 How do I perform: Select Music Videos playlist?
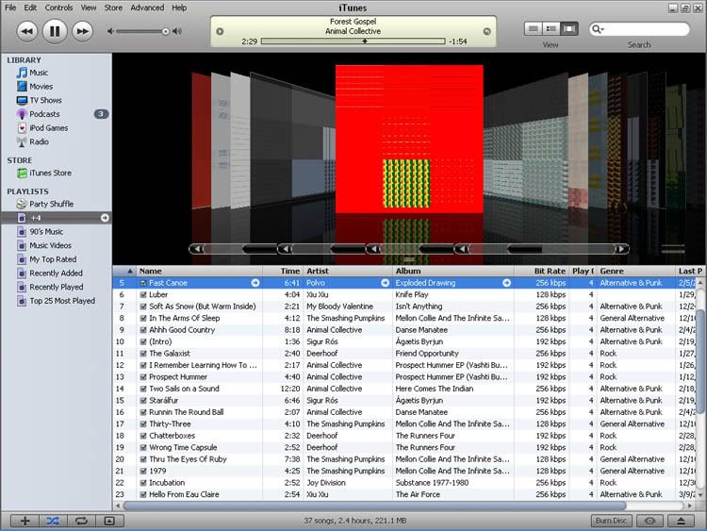tap(50, 245)
